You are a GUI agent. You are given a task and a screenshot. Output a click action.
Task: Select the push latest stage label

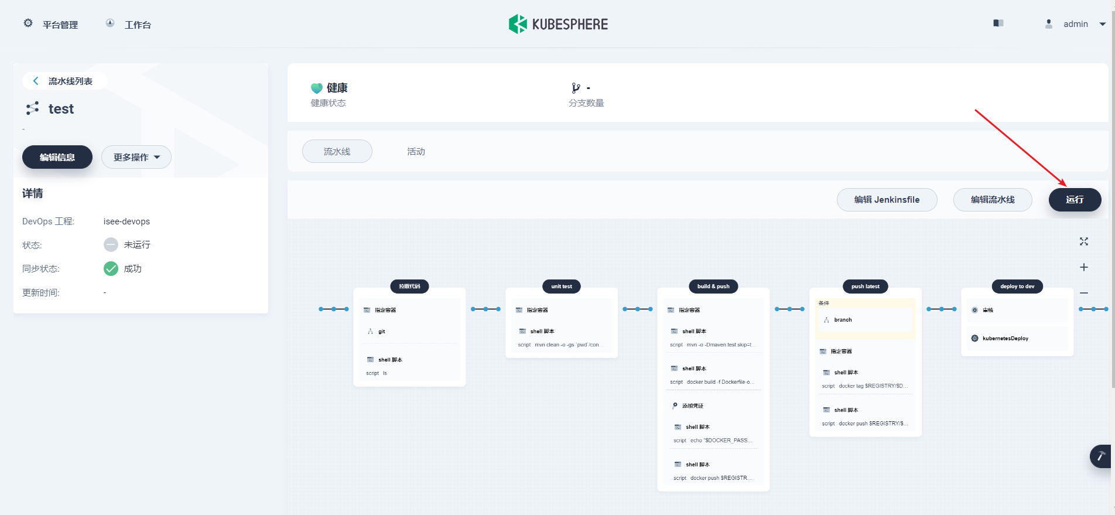[866, 287]
